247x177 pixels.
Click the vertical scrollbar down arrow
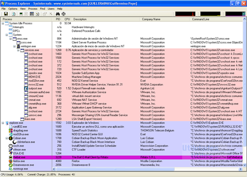[x=244, y=165]
